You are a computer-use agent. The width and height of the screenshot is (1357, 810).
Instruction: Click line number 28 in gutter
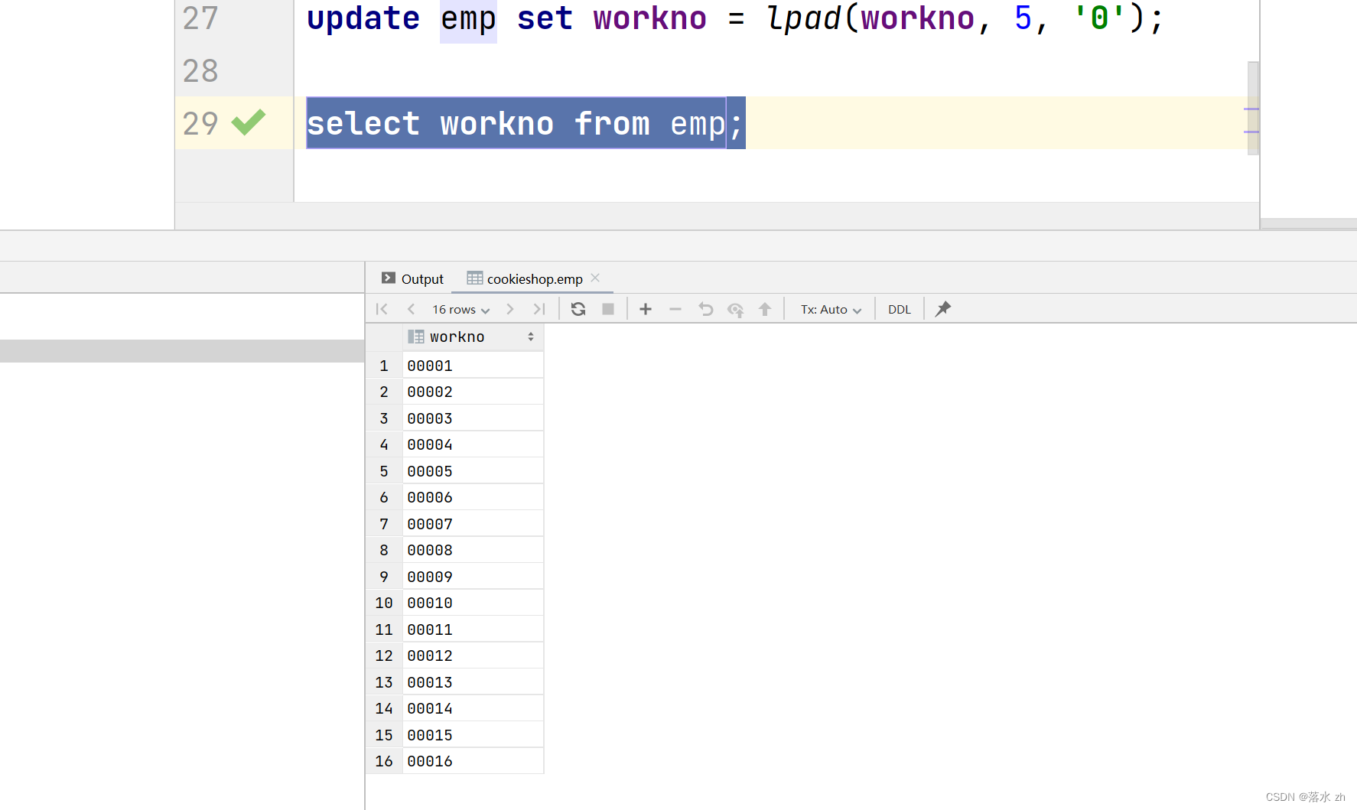(200, 70)
